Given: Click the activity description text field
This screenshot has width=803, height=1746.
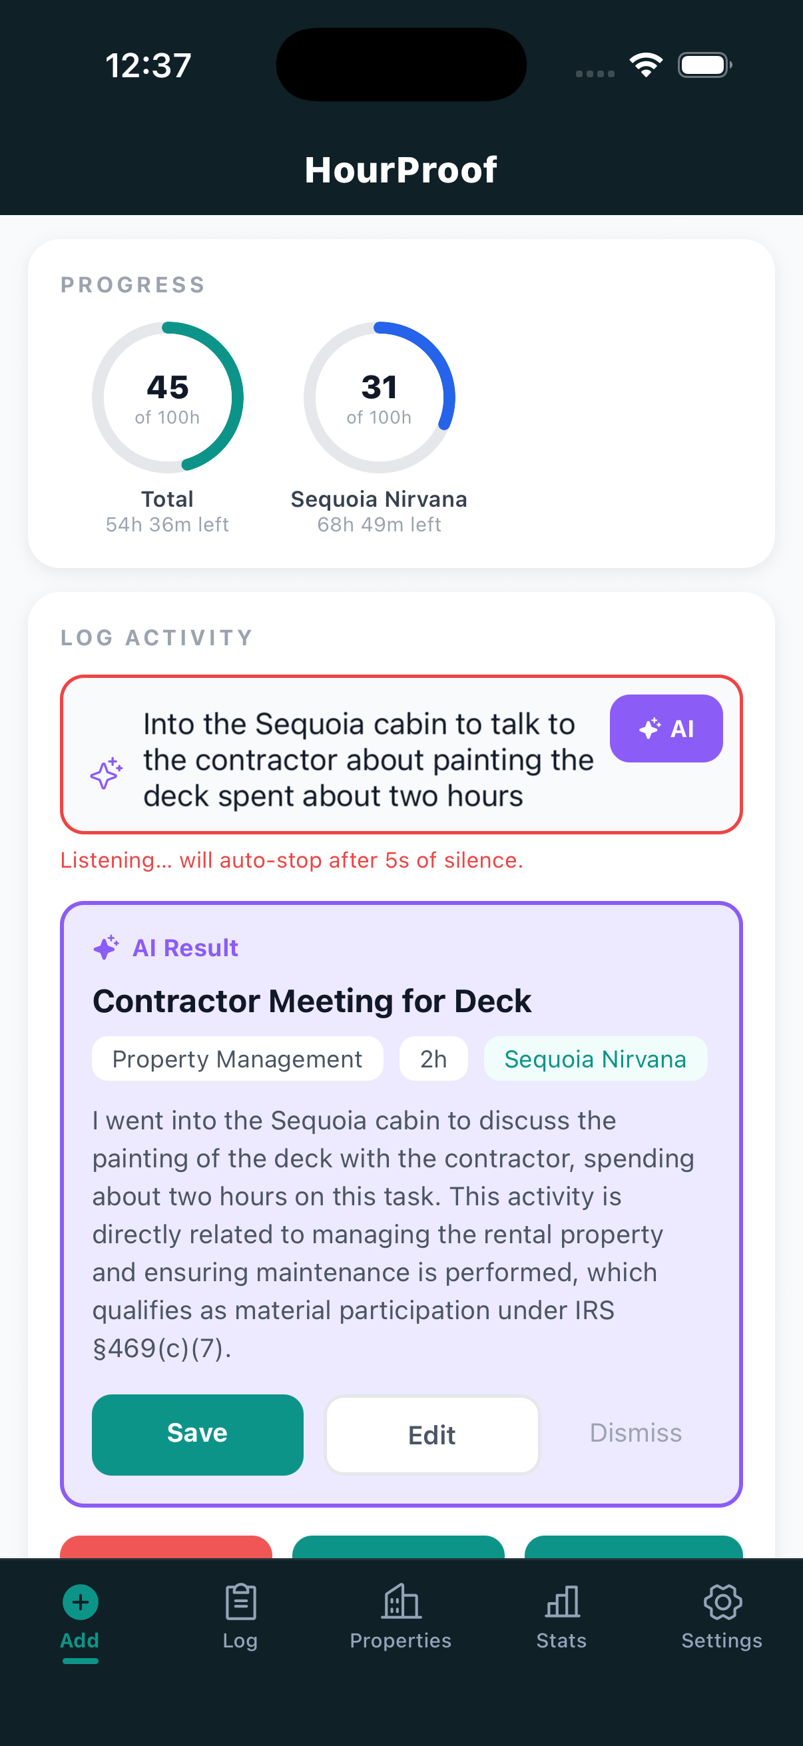Looking at the screenshot, I should click(x=368, y=760).
